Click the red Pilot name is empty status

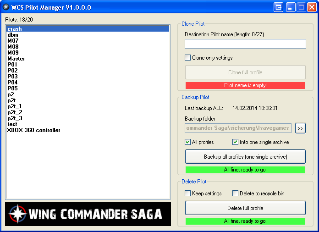click(245, 86)
